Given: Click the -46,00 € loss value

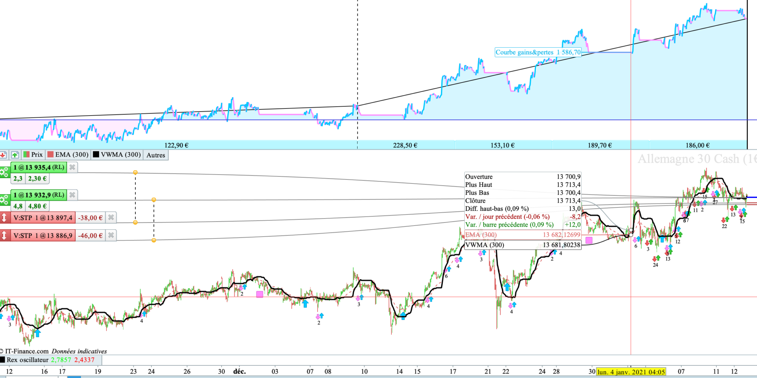Looking at the screenshot, I should point(90,236).
